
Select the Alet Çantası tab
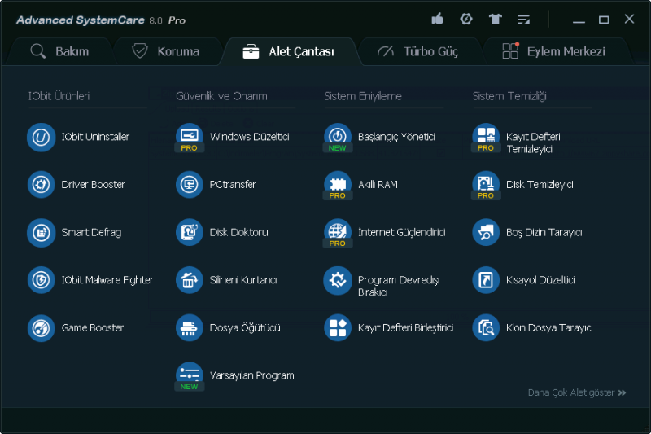[x=289, y=51]
